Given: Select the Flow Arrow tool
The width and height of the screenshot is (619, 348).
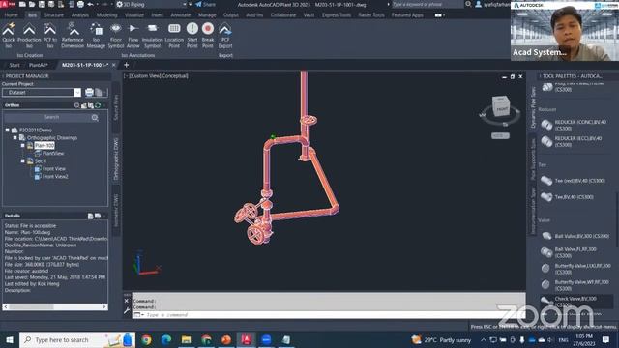Looking at the screenshot, I should click(133, 35).
